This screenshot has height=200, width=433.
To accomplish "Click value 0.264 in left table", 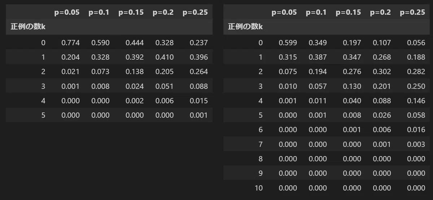I will pyautogui.click(x=199, y=72).
